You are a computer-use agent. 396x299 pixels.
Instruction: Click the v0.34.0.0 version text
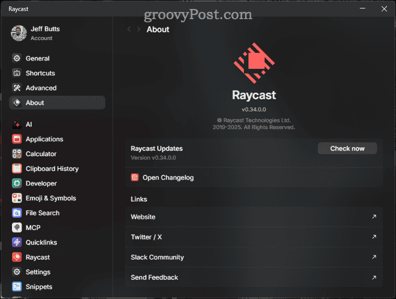point(254,109)
